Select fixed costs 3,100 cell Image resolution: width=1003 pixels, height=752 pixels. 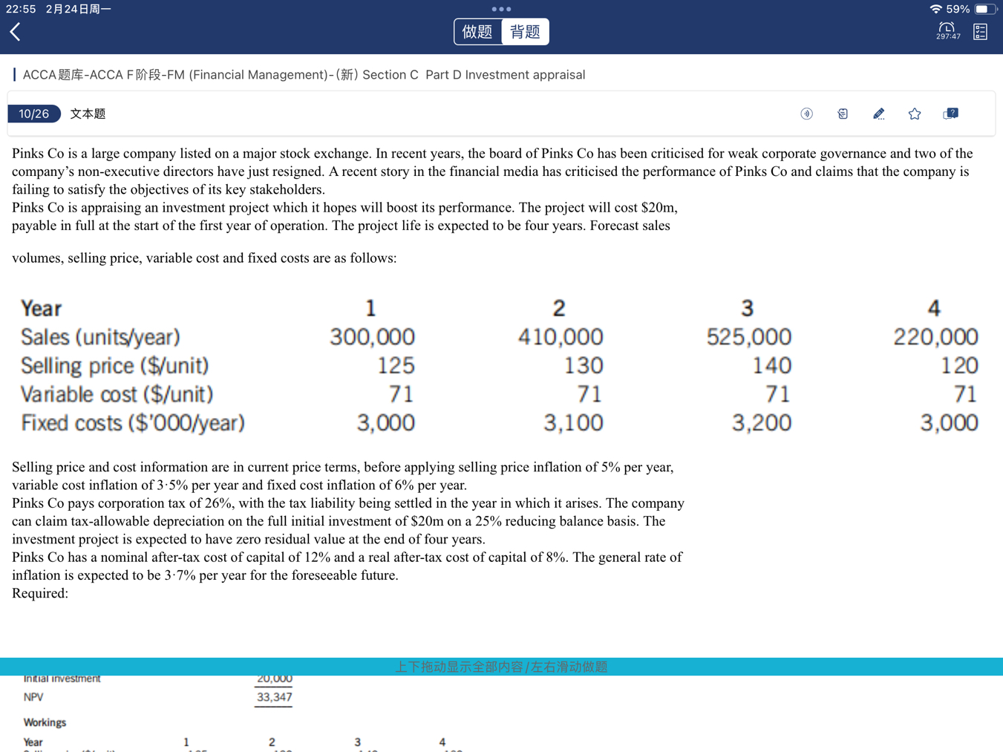coord(573,423)
